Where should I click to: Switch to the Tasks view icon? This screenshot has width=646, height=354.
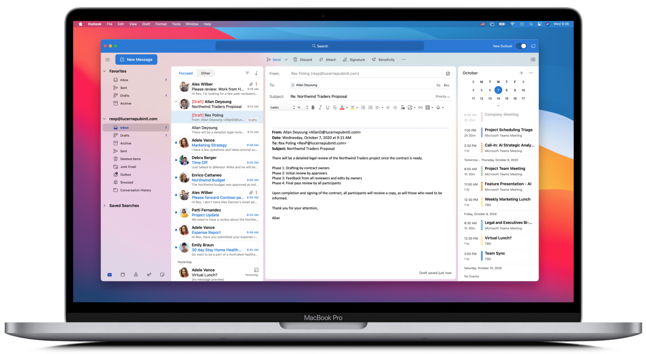tap(149, 275)
